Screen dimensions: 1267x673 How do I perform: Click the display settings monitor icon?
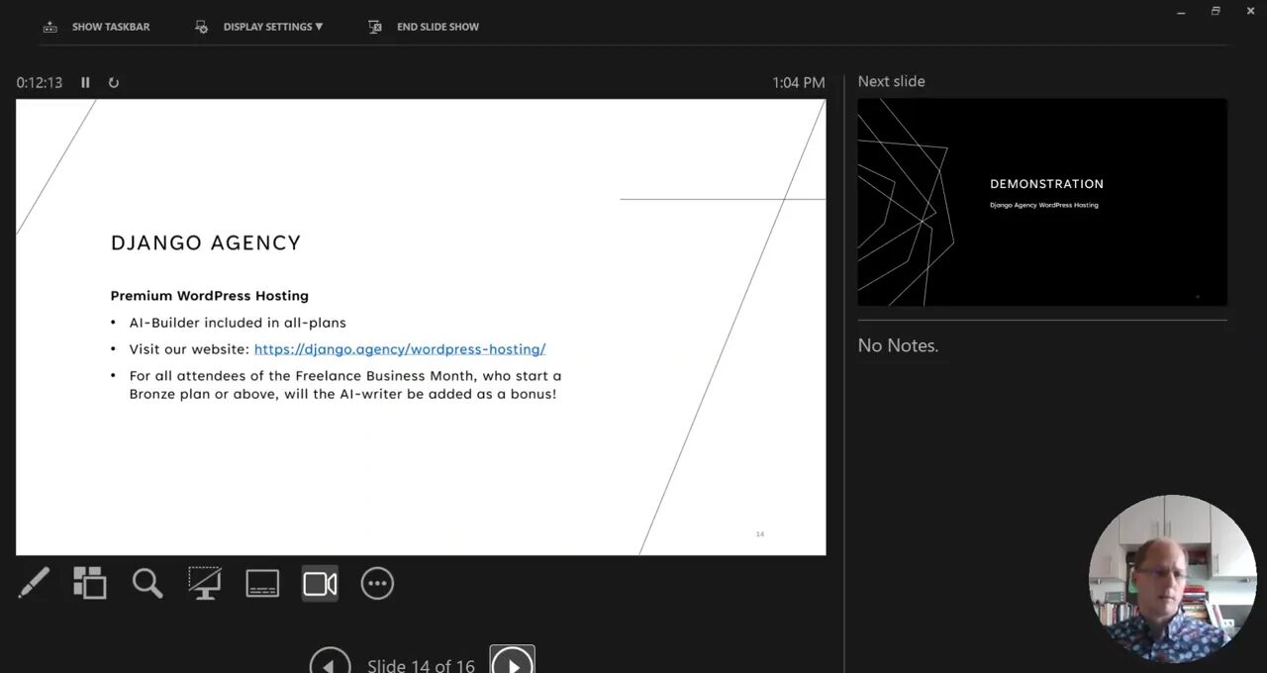[x=202, y=27]
